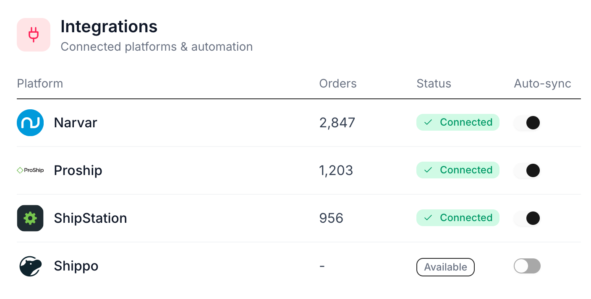Disable auto-sync for Narvar
The height and width of the screenshot is (299, 591).
coord(527,123)
